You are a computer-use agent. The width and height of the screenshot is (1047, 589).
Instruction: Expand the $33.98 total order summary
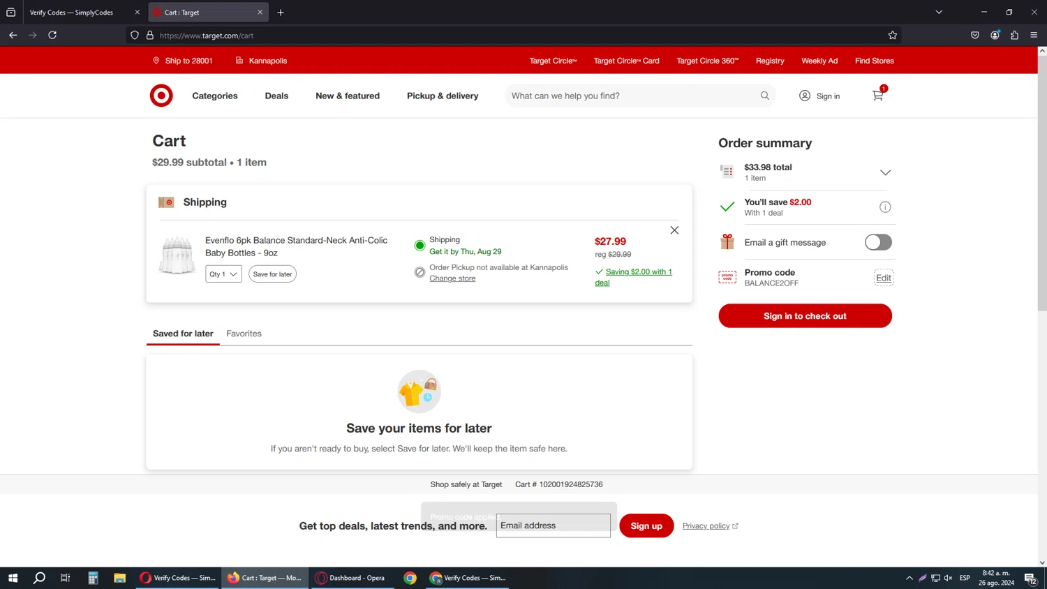(x=885, y=172)
